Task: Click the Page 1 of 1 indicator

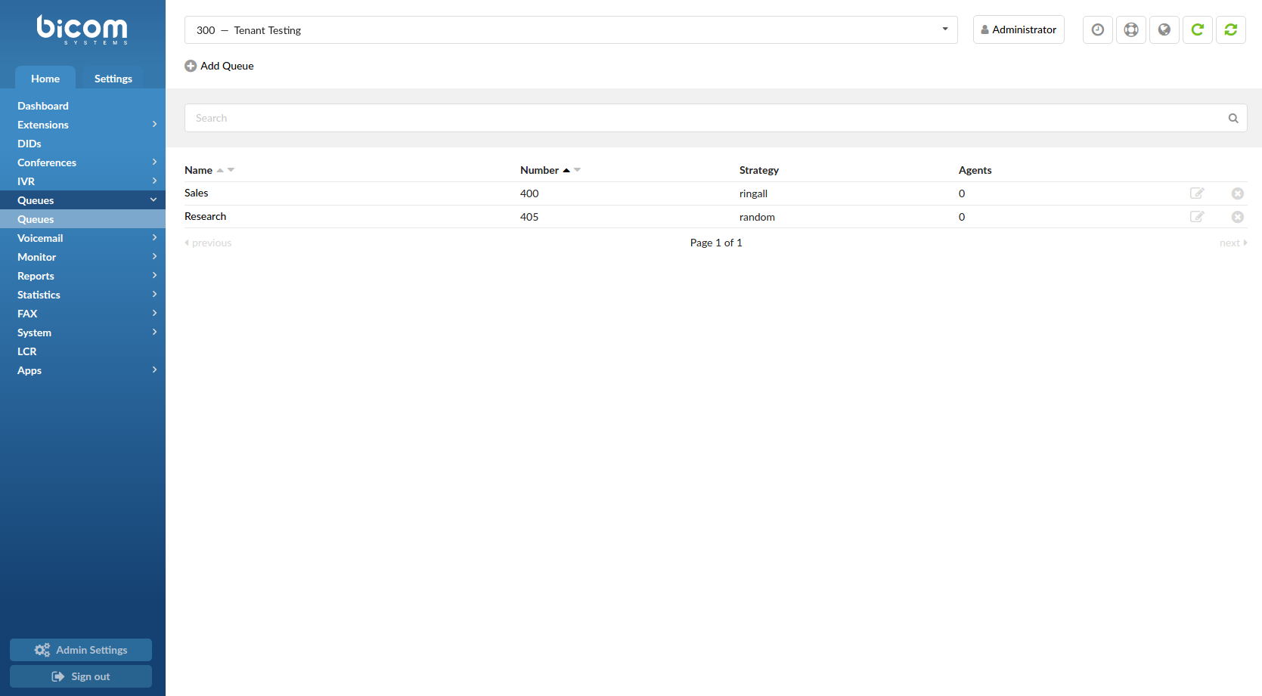Action: coord(716,243)
